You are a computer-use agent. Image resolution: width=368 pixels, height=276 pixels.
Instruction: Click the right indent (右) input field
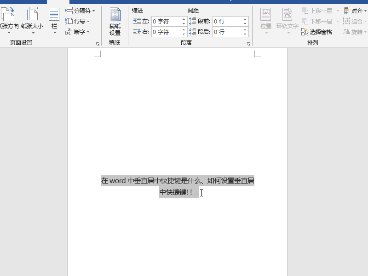coord(167,32)
